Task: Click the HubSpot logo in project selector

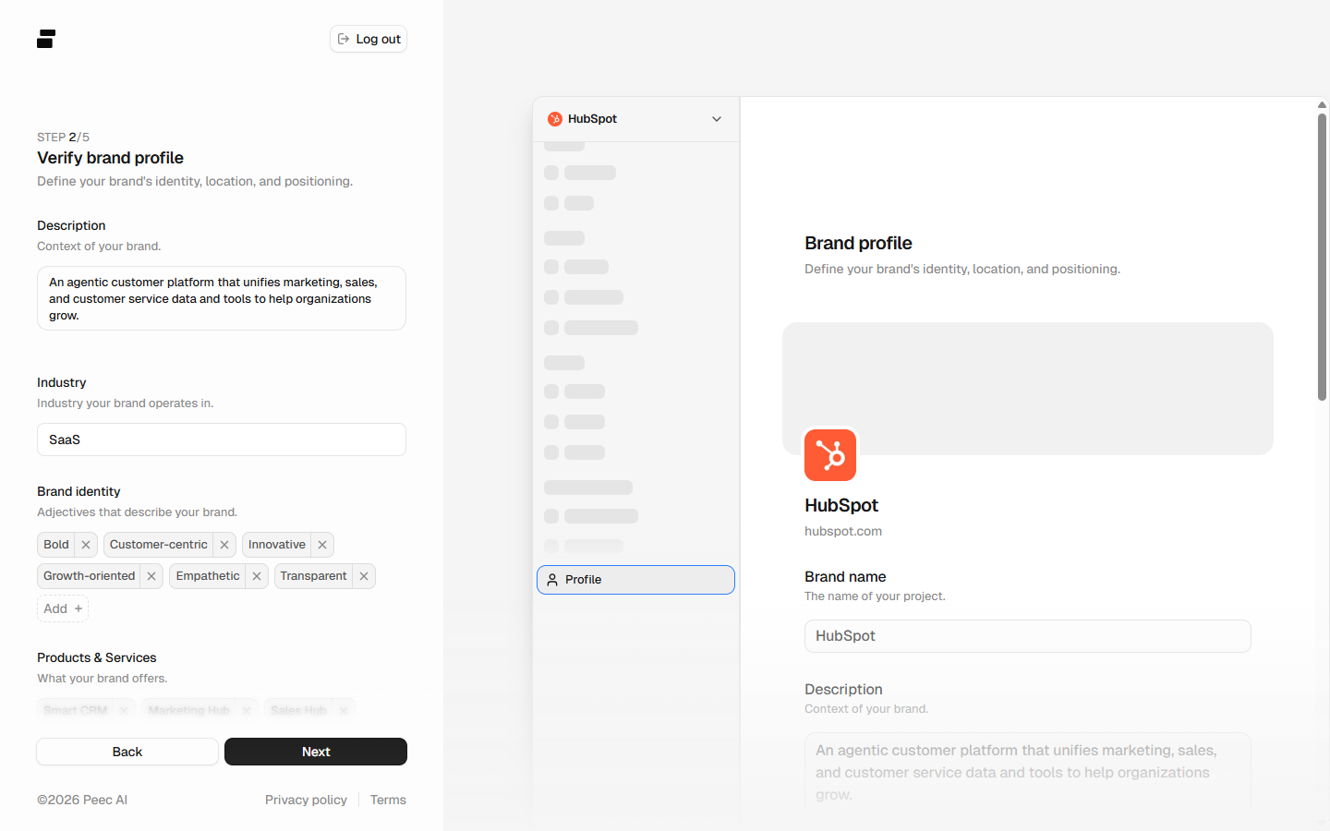Action: pyautogui.click(x=555, y=119)
